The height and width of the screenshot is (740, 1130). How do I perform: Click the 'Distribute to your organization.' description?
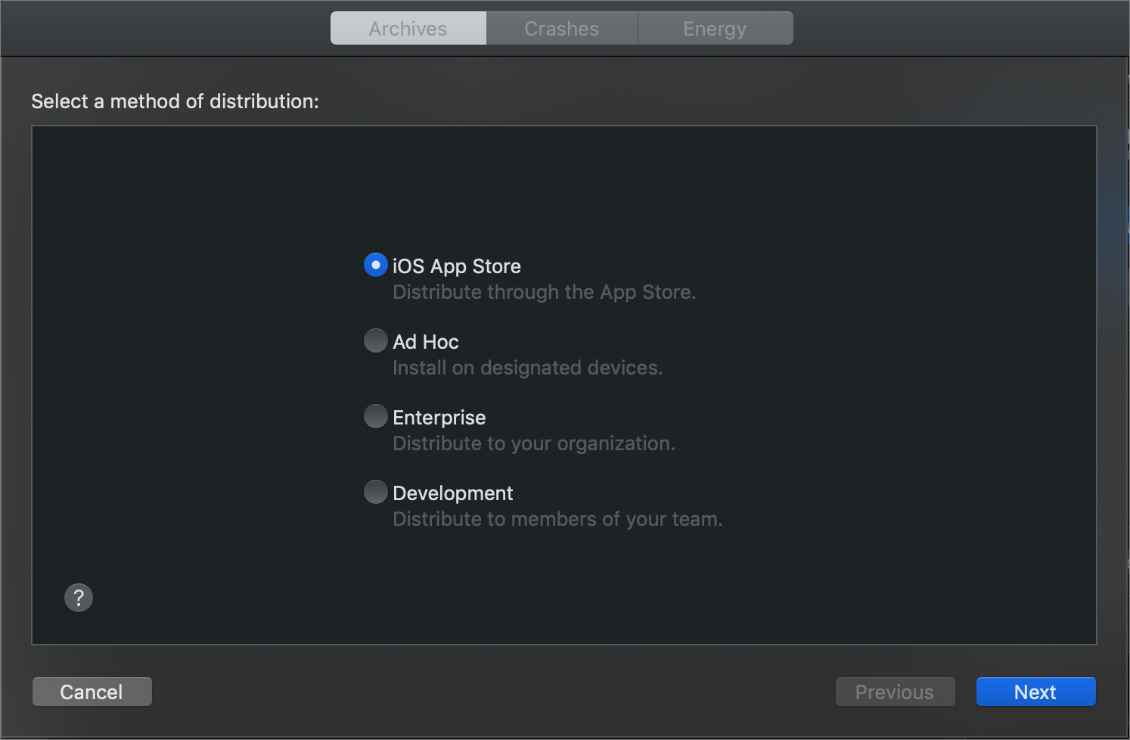pos(534,443)
